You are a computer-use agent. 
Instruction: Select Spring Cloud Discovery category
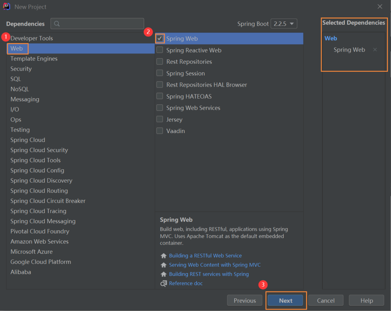(81, 181)
